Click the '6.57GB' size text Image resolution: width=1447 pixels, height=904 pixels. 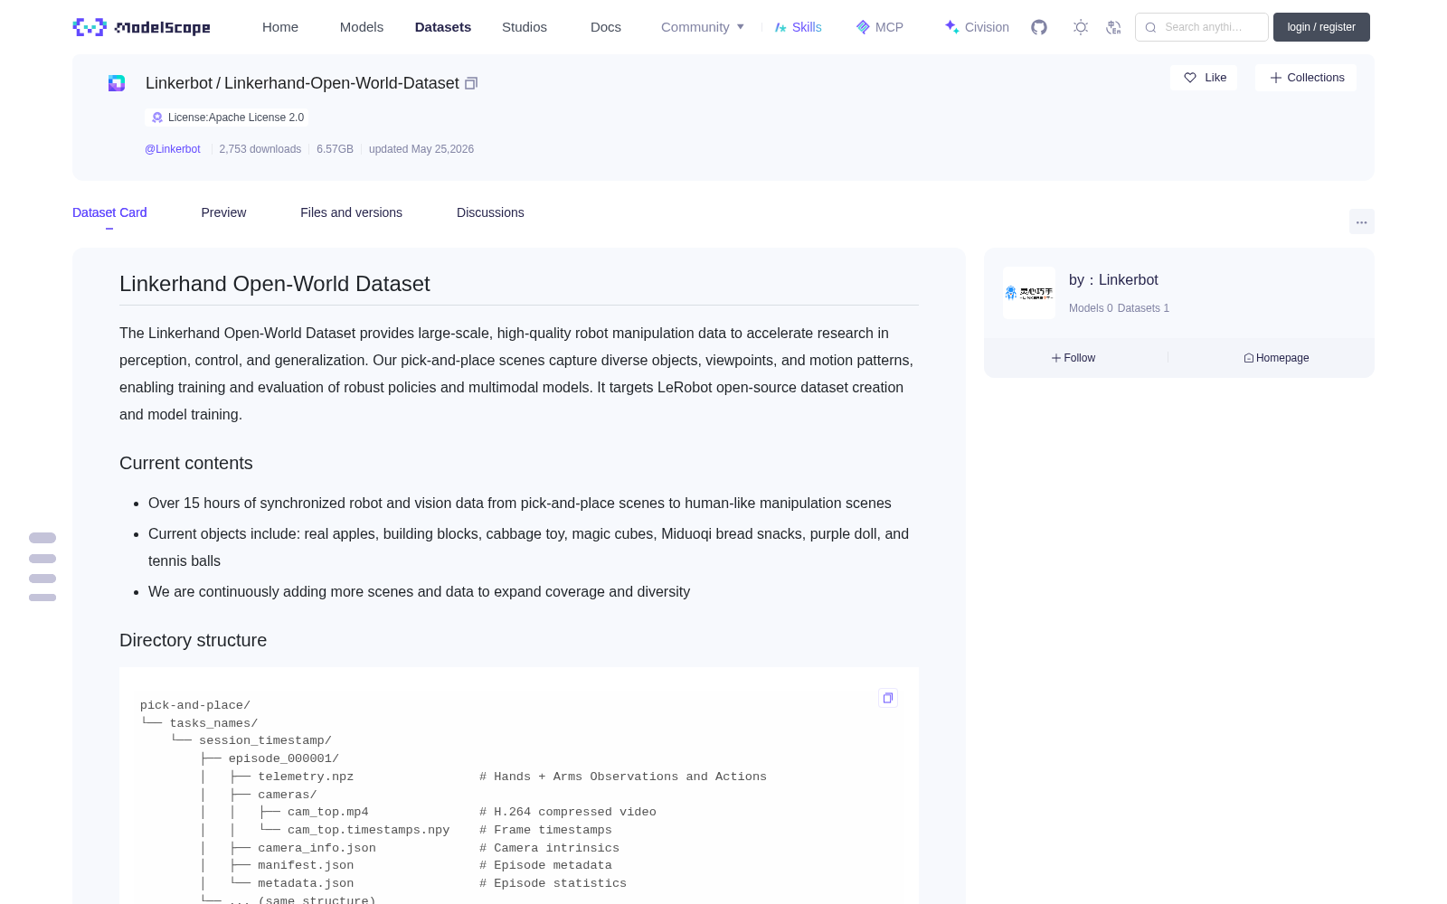point(335,149)
